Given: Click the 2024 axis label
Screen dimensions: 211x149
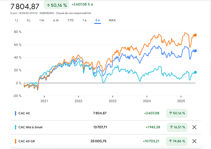Looking at the screenshot, I should pos(147,101).
